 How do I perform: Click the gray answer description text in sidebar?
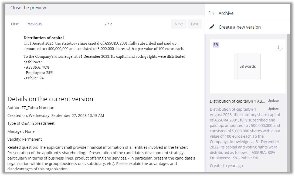pos(245,133)
